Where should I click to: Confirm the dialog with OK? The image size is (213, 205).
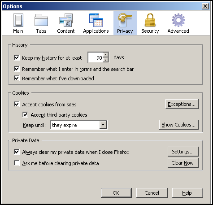pyautogui.click(x=116, y=193)
